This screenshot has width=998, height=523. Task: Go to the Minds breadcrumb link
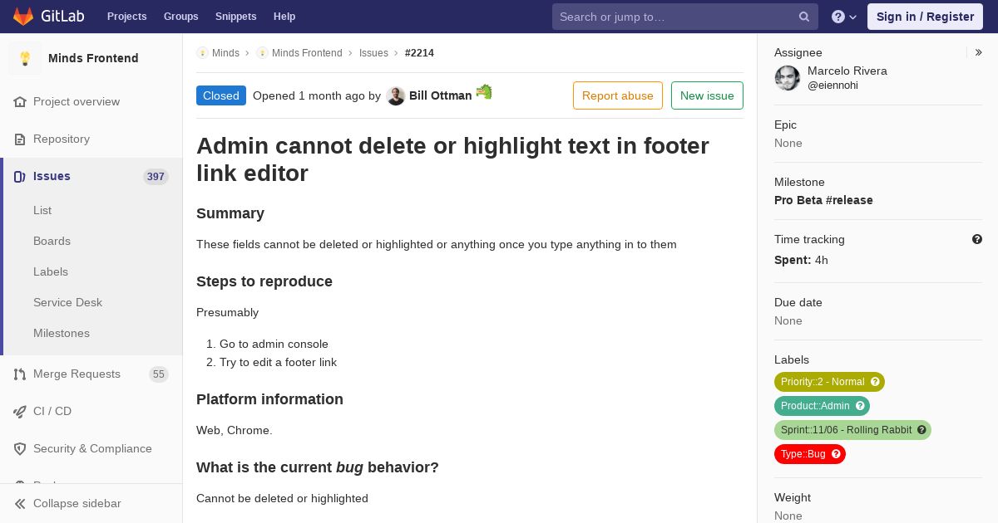point(225,52)
